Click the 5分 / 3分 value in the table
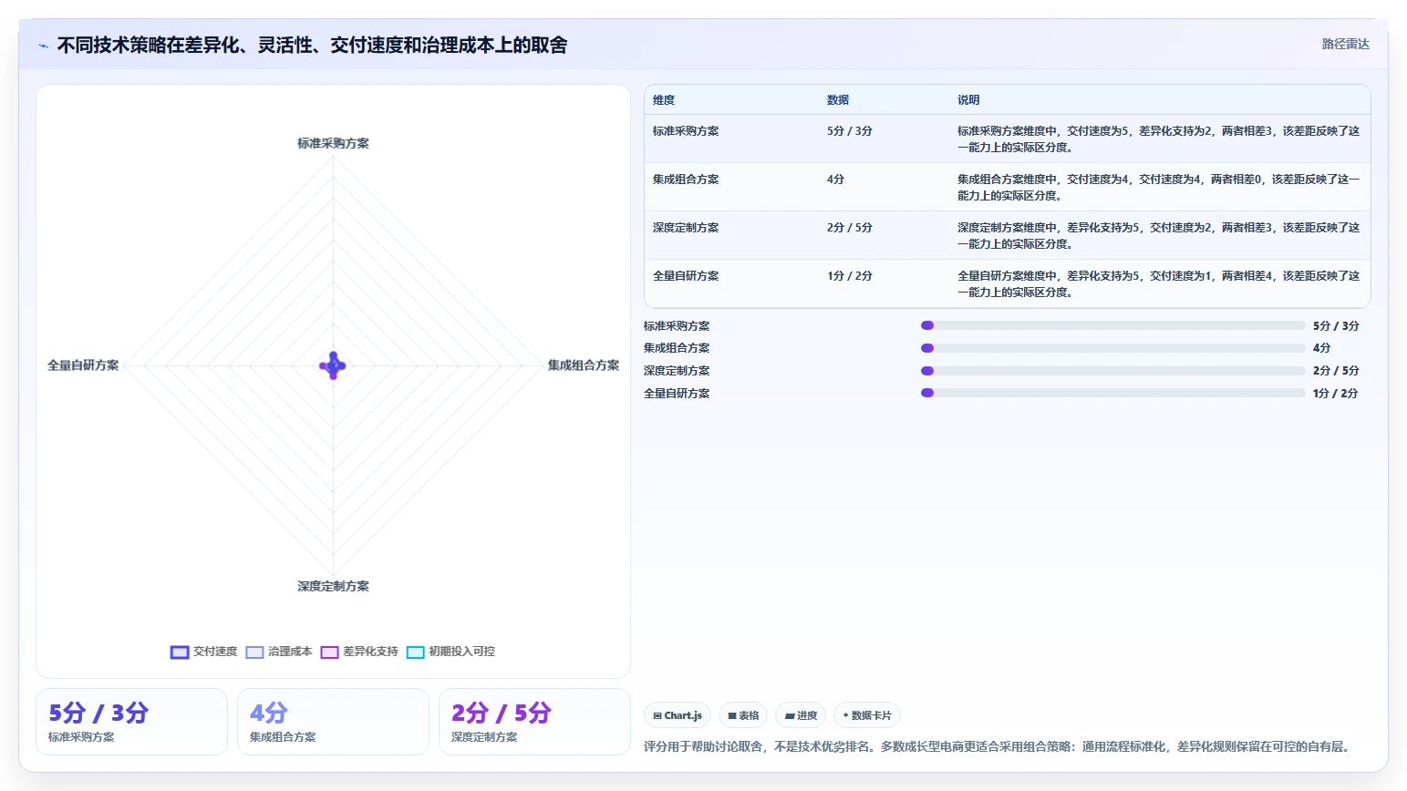The height and width of the screenshot is (791, 1407). click(x=850, y=131)
